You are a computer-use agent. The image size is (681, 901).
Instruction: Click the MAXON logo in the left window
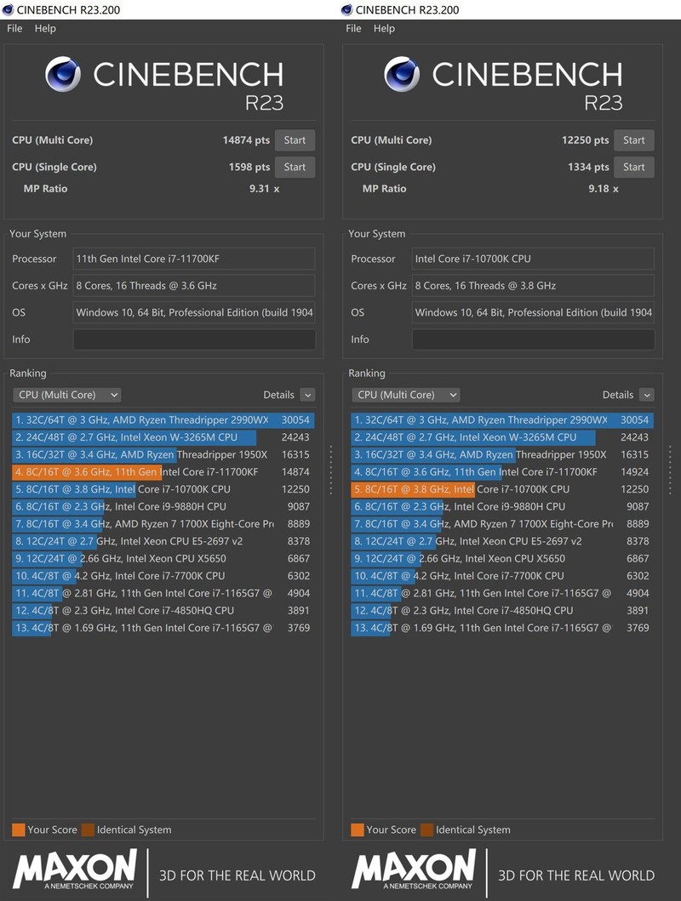pyautogui.click(x=75, y=871)
